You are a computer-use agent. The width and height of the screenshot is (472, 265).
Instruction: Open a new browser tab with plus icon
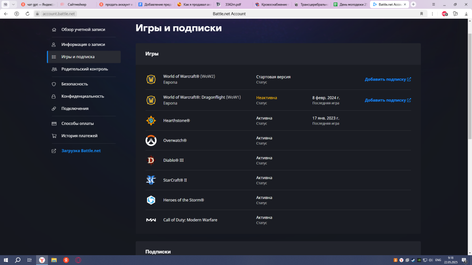click(413, 4)
